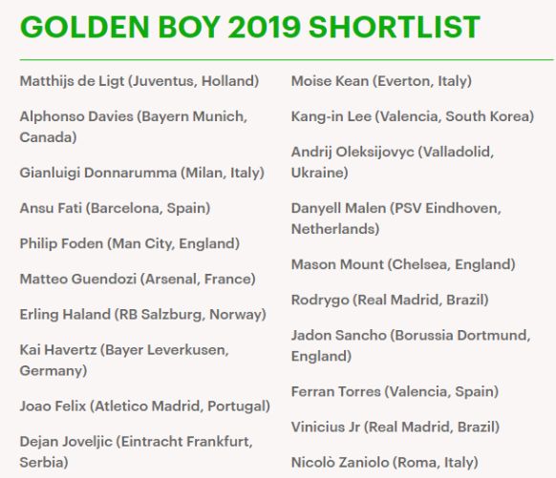Click the Erling Haland, RB Salzburg entry
Image resolution: width=556 pixels, height=478 pixels.
143,315
